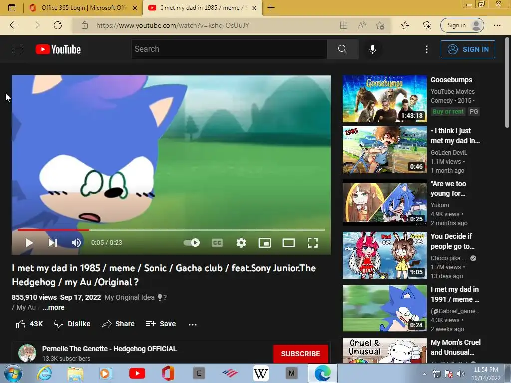The image size is (511, 383).
Task: Play the paused video
Action: 29,243
